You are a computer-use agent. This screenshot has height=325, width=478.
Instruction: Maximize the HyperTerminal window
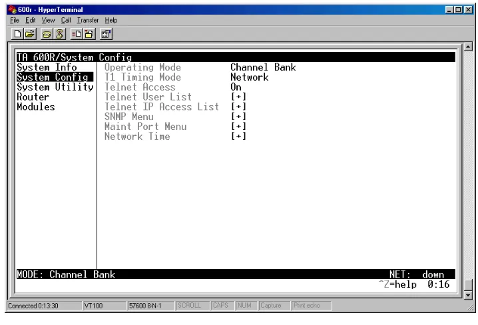coord(457,10)
